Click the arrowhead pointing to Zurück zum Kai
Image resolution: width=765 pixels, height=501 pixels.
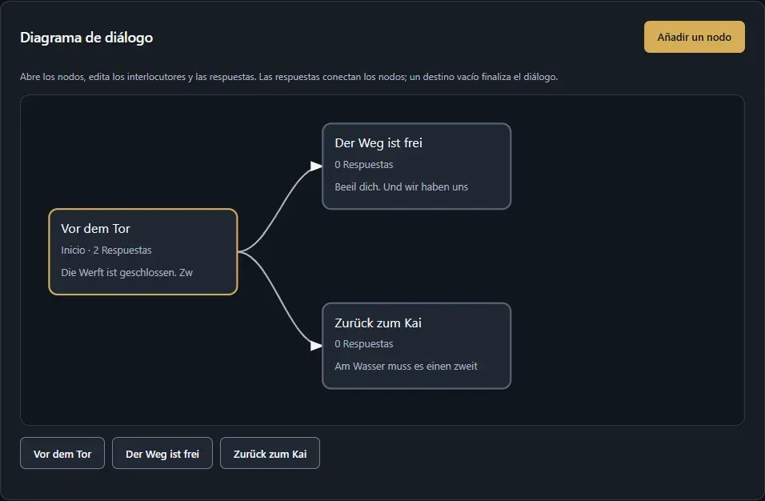tap(316, 346)
